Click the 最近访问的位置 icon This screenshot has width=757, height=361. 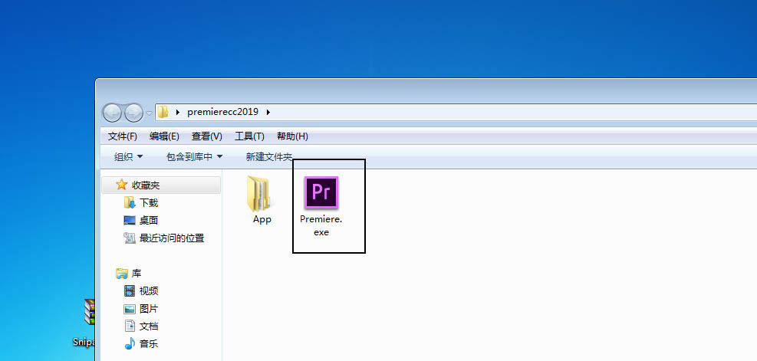[130, 238]
